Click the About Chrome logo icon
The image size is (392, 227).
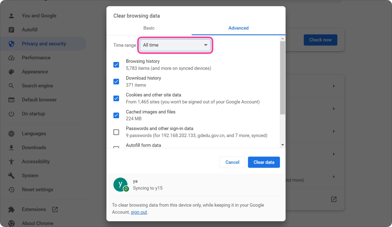(x=11, y=223)
